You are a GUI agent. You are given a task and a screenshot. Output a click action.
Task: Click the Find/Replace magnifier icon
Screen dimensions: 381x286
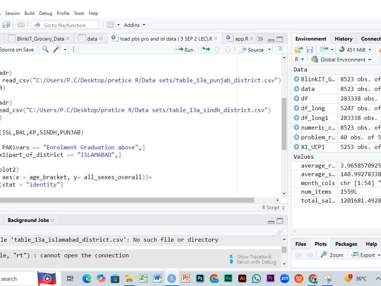click(45, 49)
